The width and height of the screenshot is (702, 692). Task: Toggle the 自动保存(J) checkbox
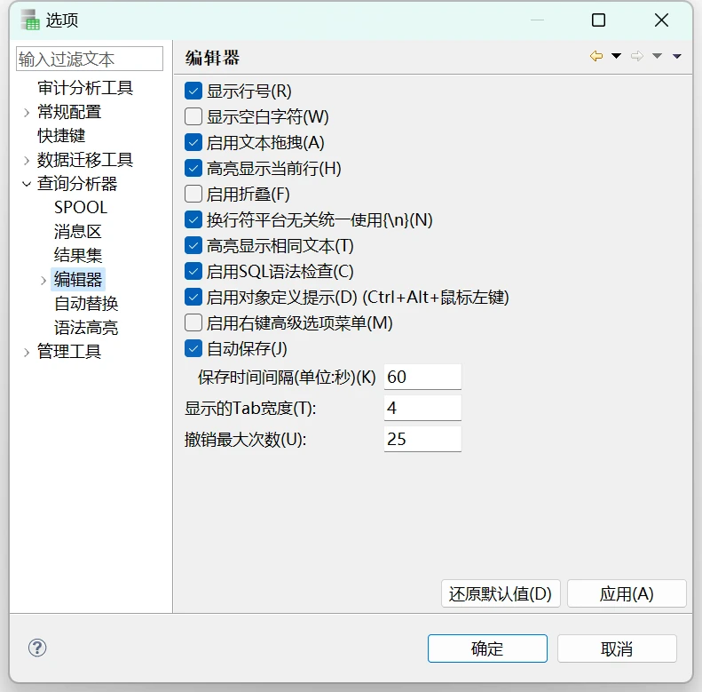pos(193,348)
